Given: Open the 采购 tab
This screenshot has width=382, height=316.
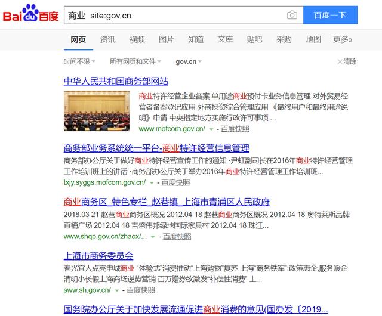Looking at the screenshot, I should pos(284,39).
